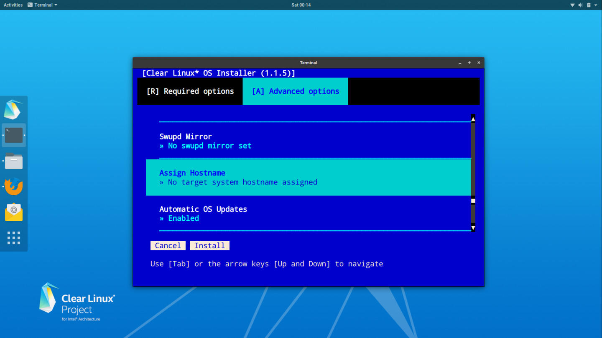The height and width of the screenshot is (338, 602).
Task: Open the Wi-Fi network status icon
Action: click(572, 5)
